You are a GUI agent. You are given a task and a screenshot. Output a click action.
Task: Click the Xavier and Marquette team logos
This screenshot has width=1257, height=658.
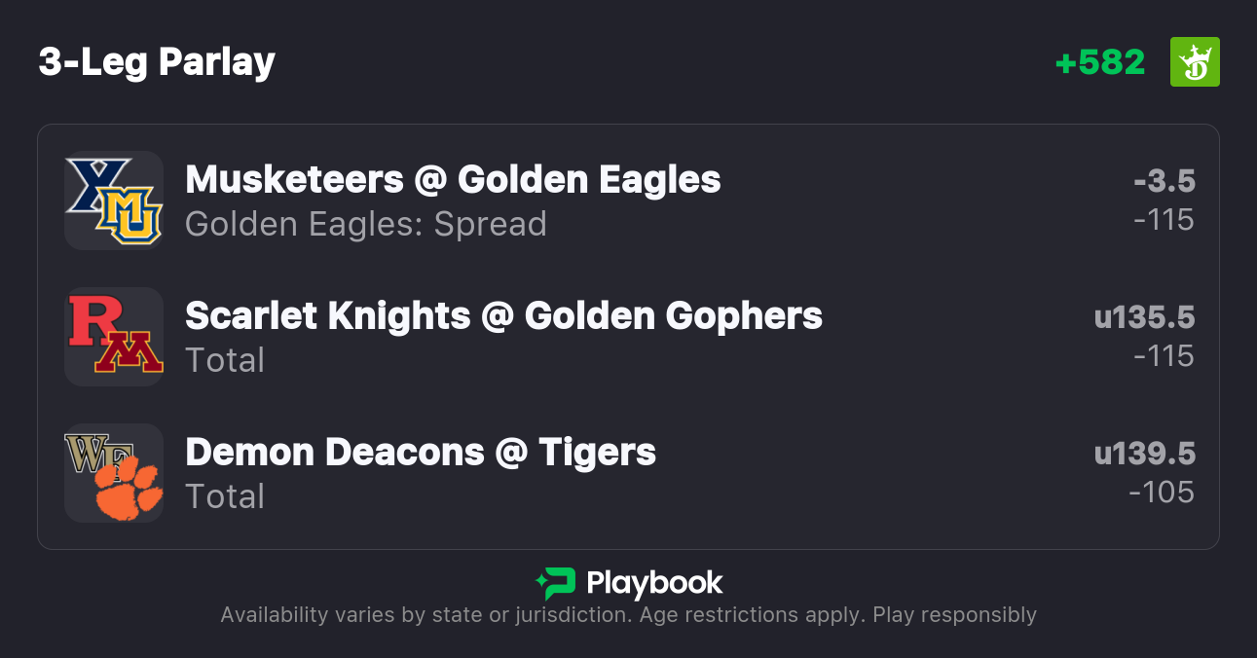[x=114, y=201]
